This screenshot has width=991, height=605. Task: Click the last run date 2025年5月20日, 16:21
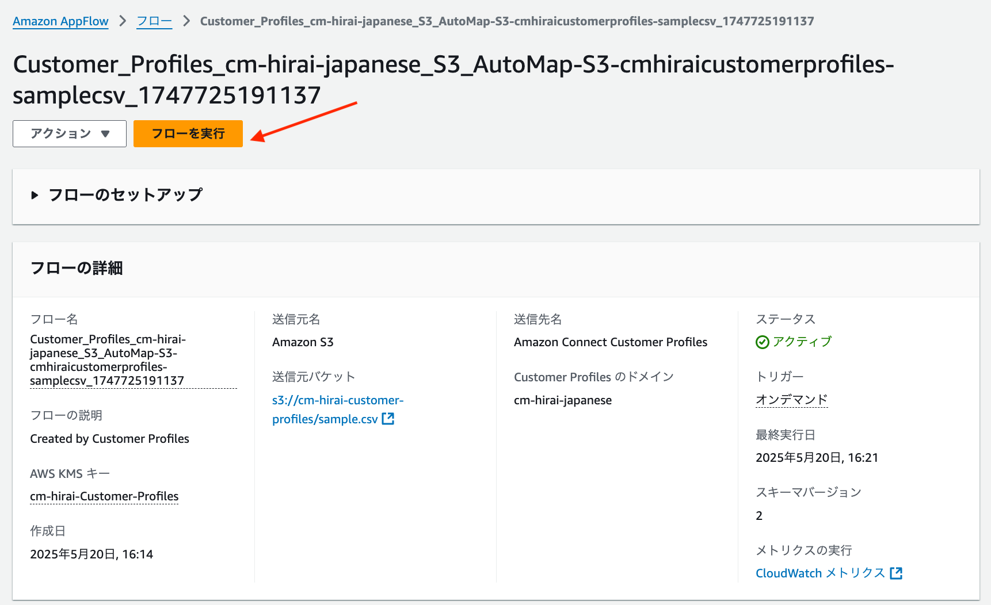tap(817, 457)
